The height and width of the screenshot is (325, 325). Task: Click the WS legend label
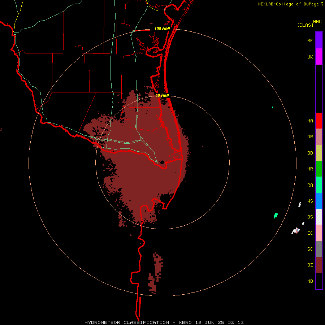point(310,201)
